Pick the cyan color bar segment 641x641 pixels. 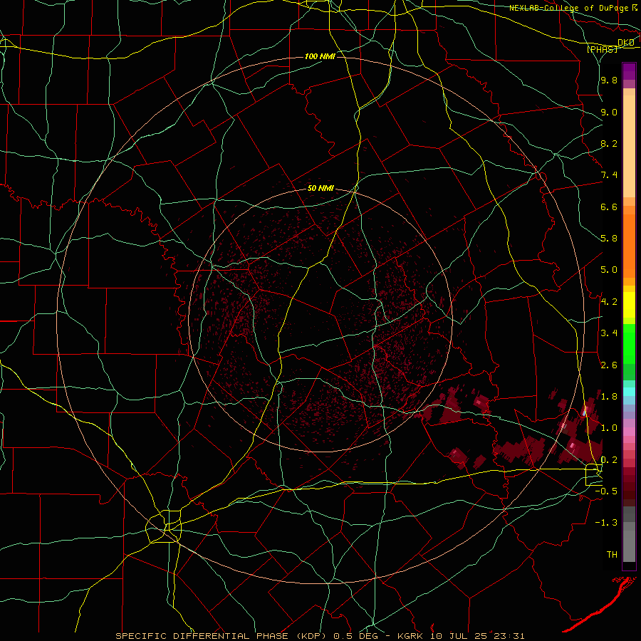(x=629, y=392)
